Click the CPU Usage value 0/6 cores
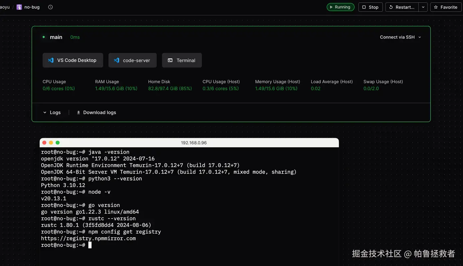Screen dimensions: 463x266 [x=59, y=88]
